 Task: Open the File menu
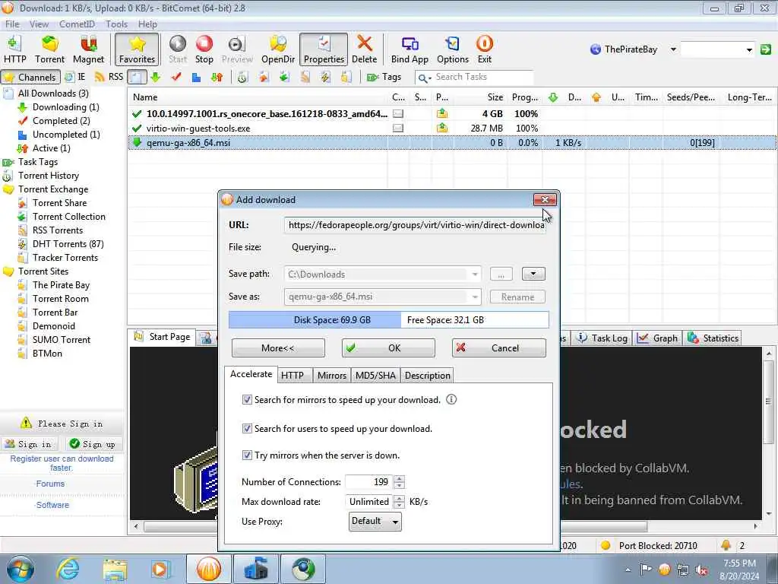coord(12,24)
